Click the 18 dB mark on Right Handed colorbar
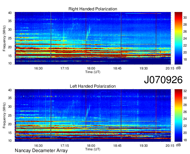190x154 pixels. click(x=185, y=59)
